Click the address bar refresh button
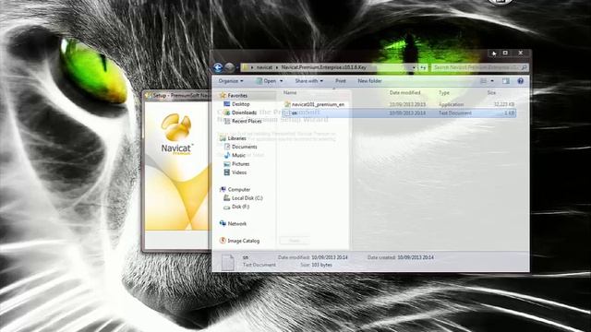The height and width of the screenshot is (332, 591). coord(423,67)
